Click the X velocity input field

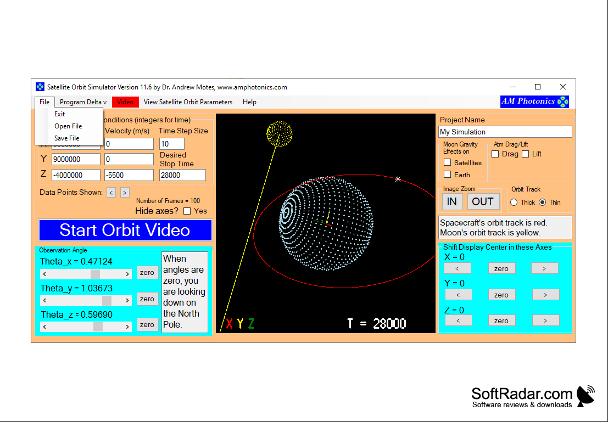(129, 144)
